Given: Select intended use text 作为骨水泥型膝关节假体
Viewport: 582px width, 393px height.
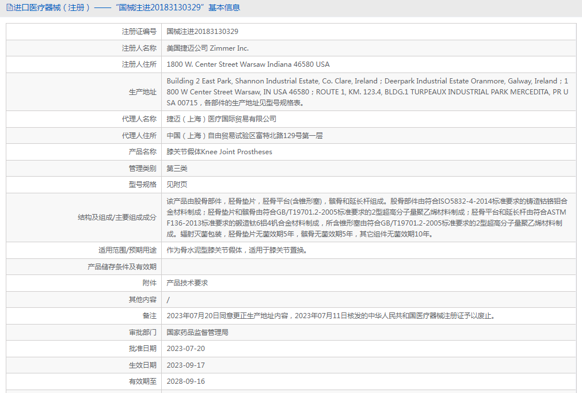Looking at the screenshot, I should tap(237, 250).
